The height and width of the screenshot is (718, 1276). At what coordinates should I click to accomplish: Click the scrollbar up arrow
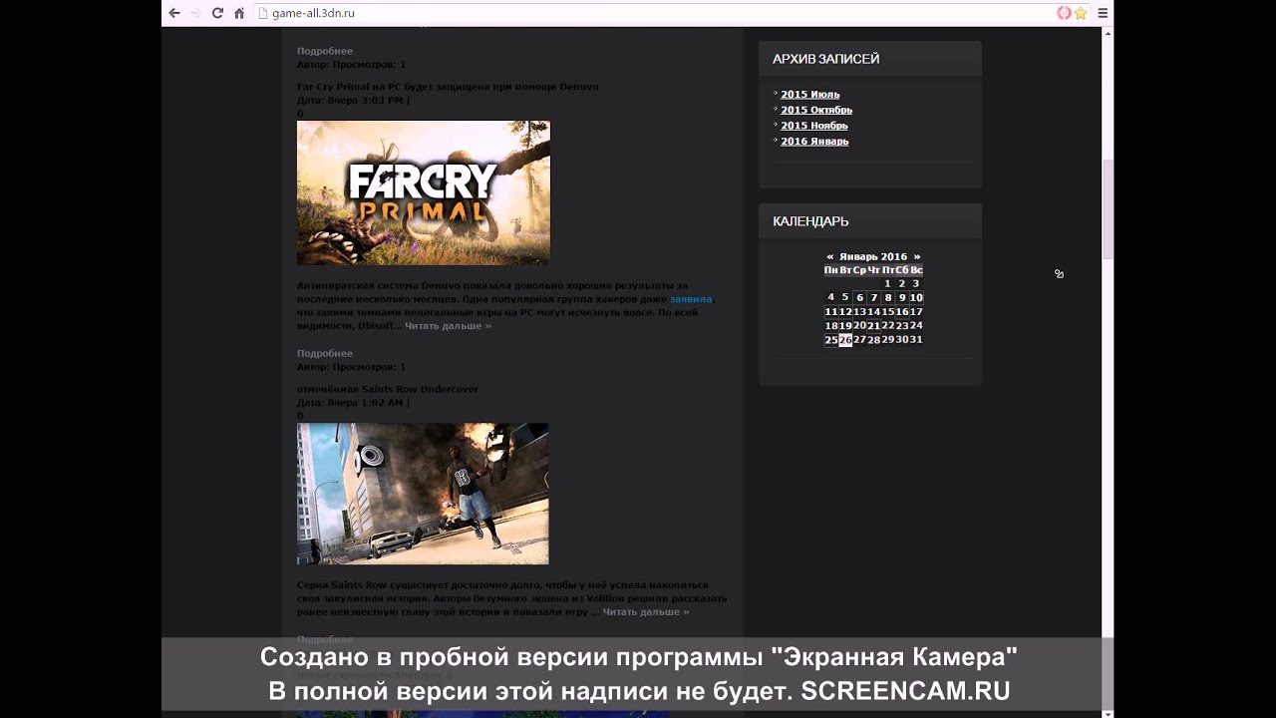pos(1108,33)
